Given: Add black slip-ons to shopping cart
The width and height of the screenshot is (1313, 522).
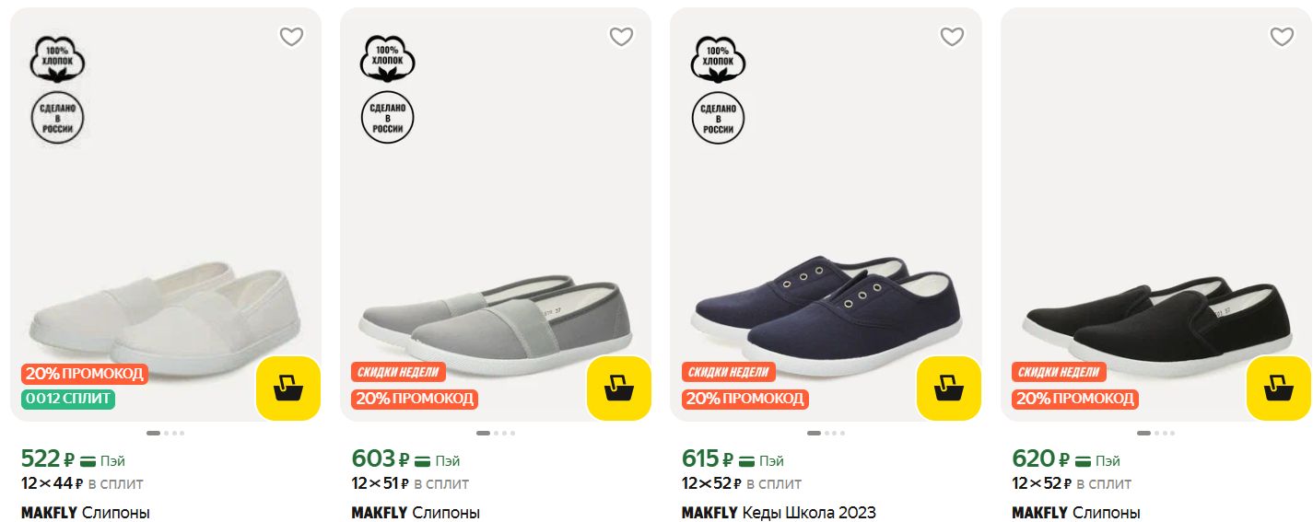Looking at the screenshot, I should point(1278,388).
